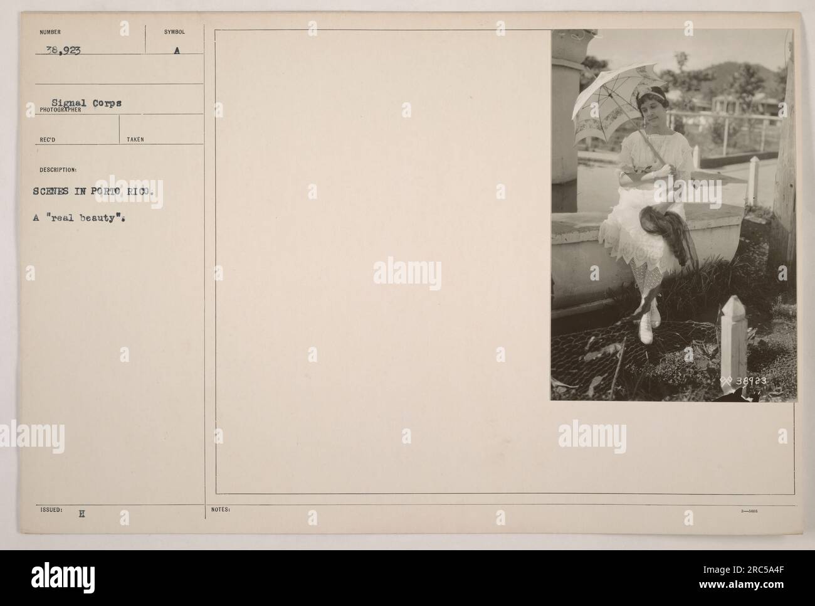Click the large center alamy watermark

click(x=407, y=274)
